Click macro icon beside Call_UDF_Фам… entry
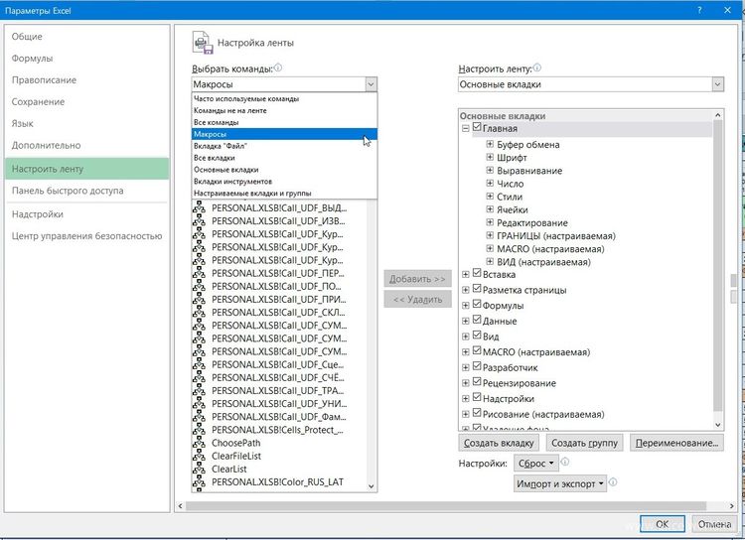The height and width of the screenshot is (540, 745). (x=199, y=417)
